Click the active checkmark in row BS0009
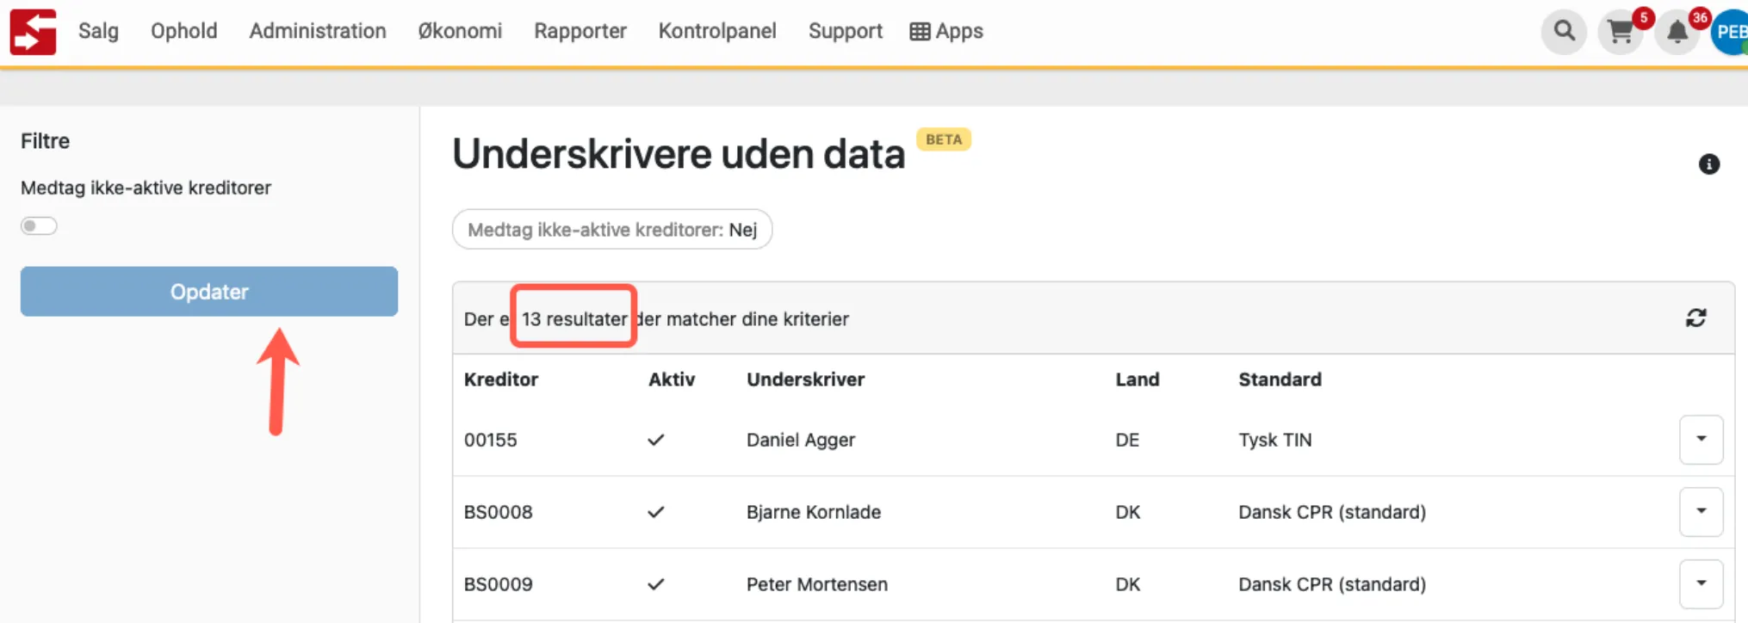The height and width of the screenshot is (623, 1748). point(656,584)
